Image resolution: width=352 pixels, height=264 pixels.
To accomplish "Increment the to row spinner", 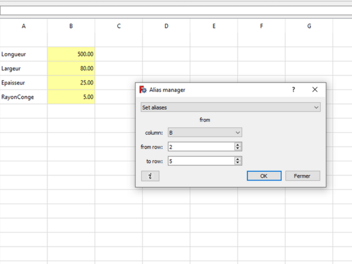I will [x=238, y=158].
